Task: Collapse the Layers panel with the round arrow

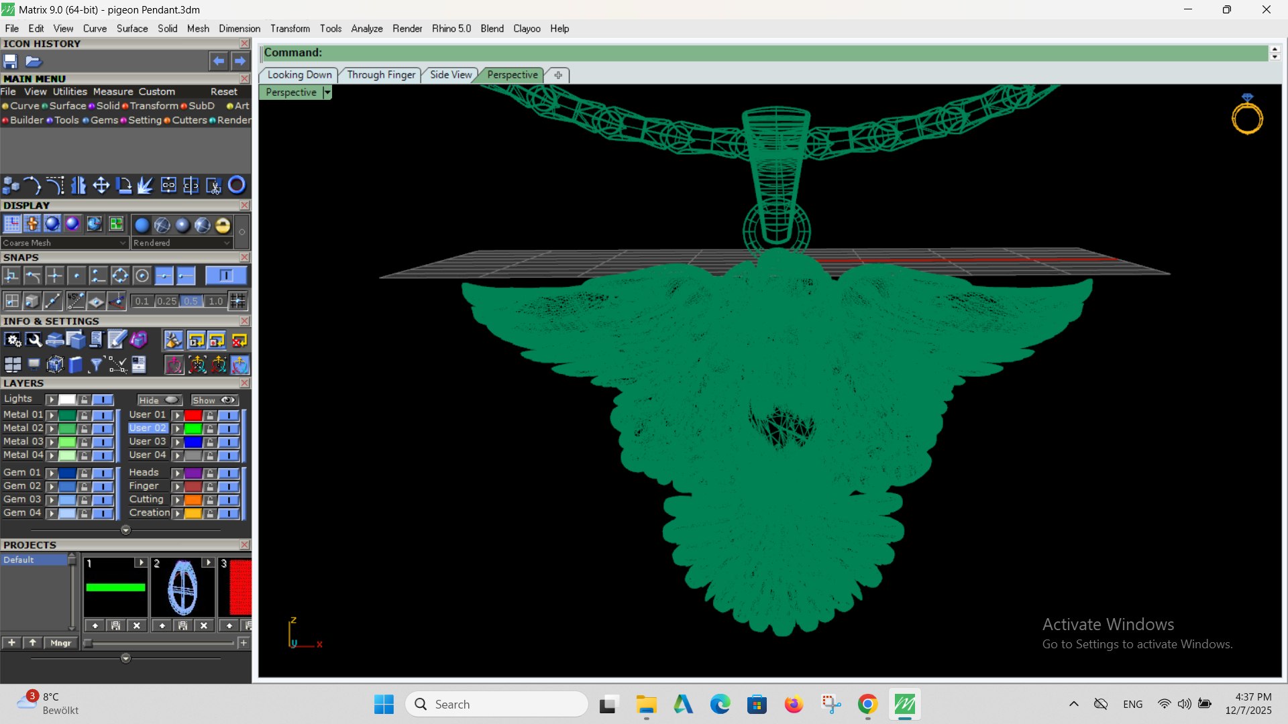Action: (125, 530)
